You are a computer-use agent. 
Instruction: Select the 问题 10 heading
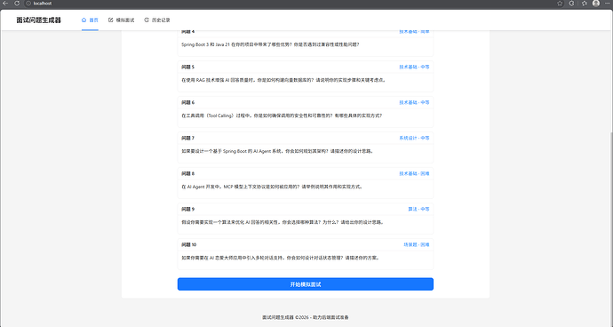[x=189, y=245]
